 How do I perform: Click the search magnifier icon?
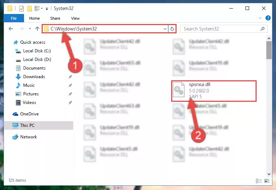tap(262, 29)
